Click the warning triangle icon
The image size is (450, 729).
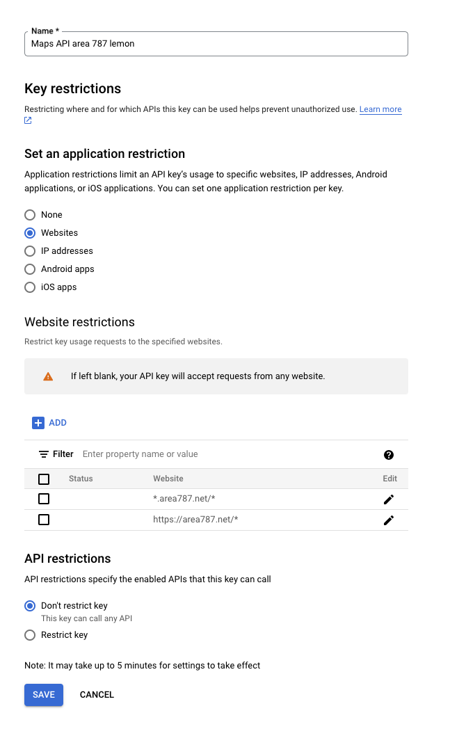pyautogui.click(x=47, y=376)
